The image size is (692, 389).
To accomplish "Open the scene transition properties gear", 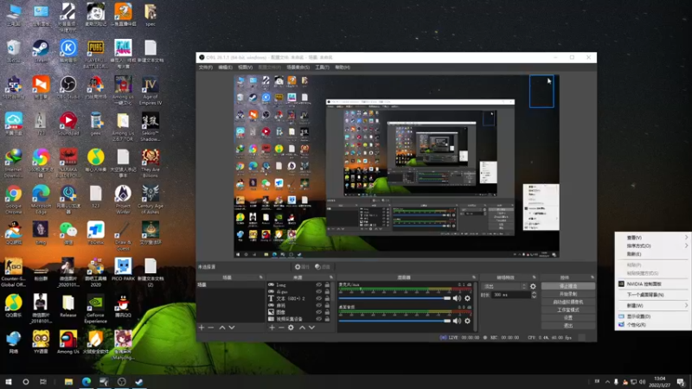I will [533, 286].
